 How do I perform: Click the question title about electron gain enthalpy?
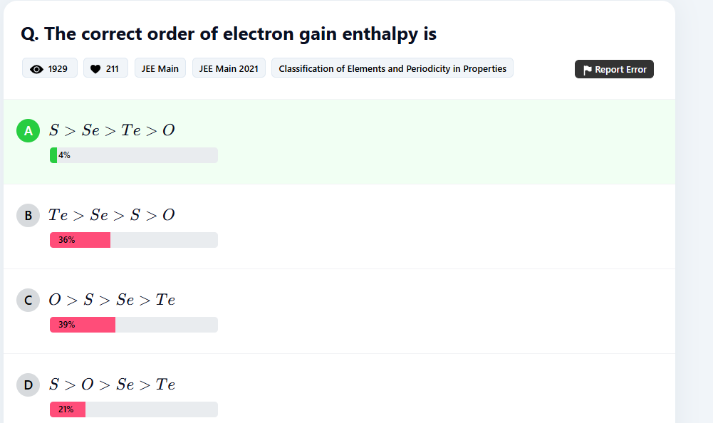pyautogui.click(x=229, y=33)
